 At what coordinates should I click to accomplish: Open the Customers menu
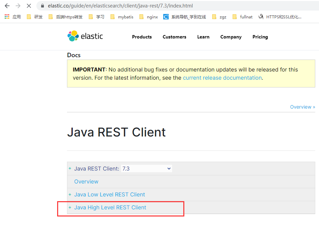tap(174, 37)
